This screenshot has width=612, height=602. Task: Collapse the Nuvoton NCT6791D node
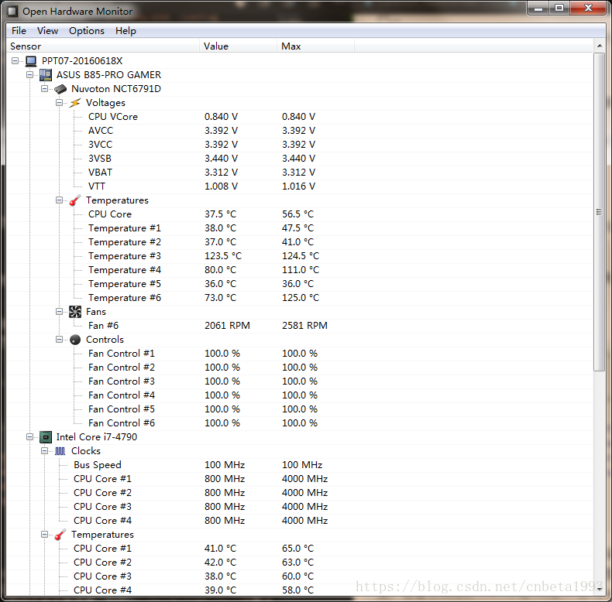pyautogui.click(x=44, y=89)
